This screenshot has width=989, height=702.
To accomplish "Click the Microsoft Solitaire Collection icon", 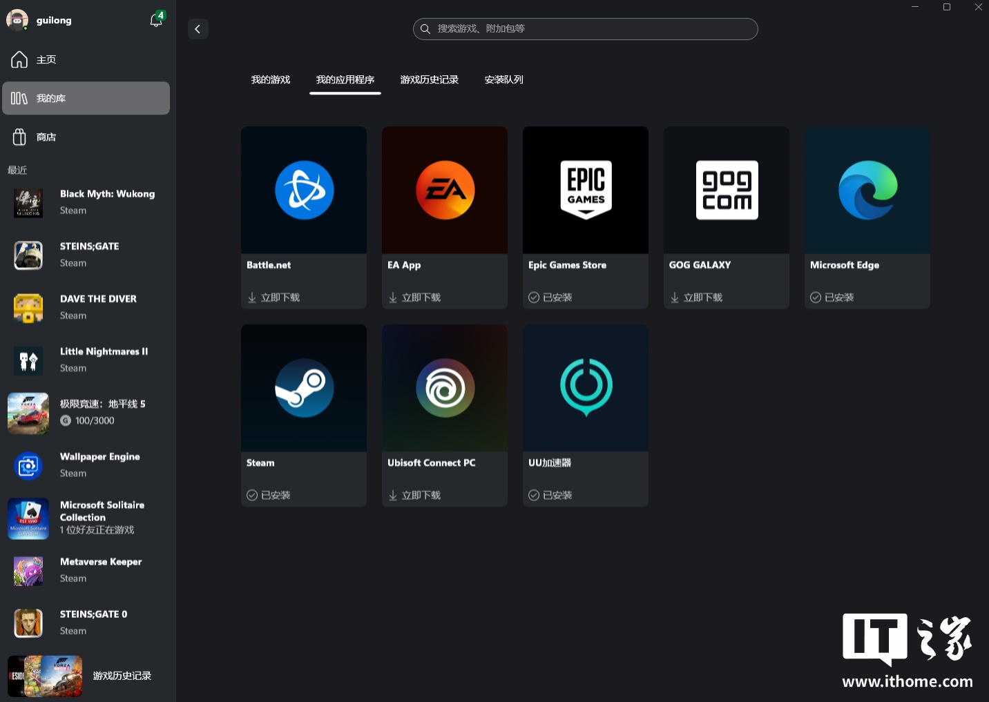I will pyautogui.click(x=28, y=518).
